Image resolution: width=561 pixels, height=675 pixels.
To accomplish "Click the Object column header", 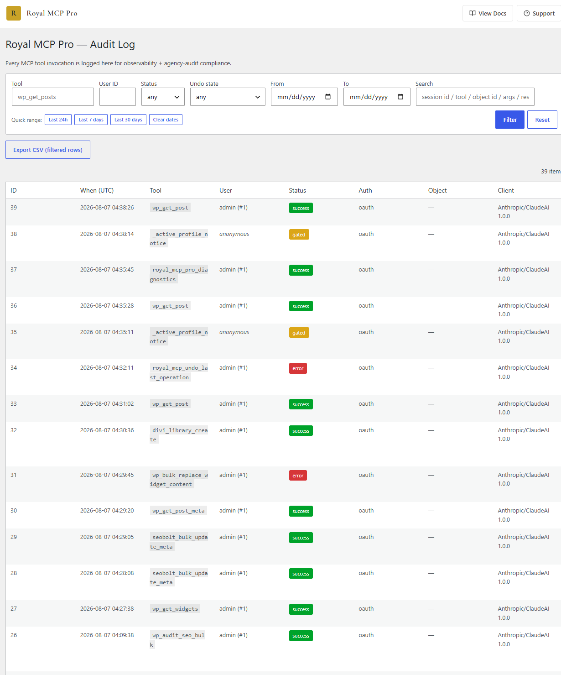I will pyautogui.click(x=437, y=190).
